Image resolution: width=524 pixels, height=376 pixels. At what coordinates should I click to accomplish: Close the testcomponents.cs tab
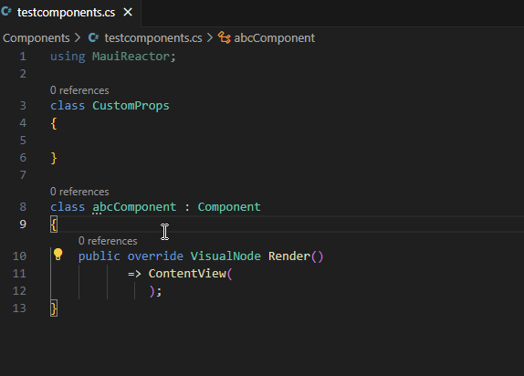pyautogui.click(x=128, y=13)
